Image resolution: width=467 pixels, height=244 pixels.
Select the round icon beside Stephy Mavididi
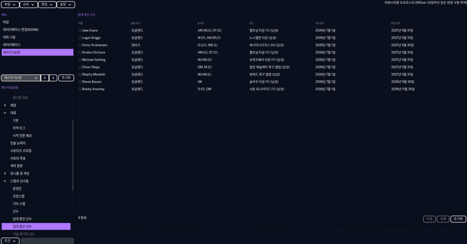click(x=80, y=75)
